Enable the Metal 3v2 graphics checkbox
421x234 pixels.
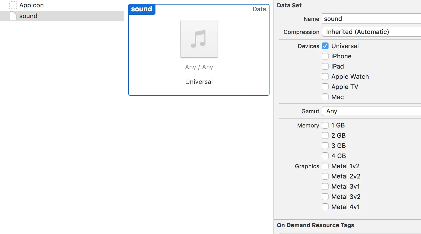(x=325, y=197)
